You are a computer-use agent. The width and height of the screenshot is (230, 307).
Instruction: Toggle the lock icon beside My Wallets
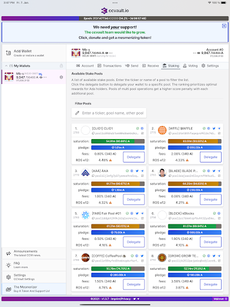click(61, 66)
